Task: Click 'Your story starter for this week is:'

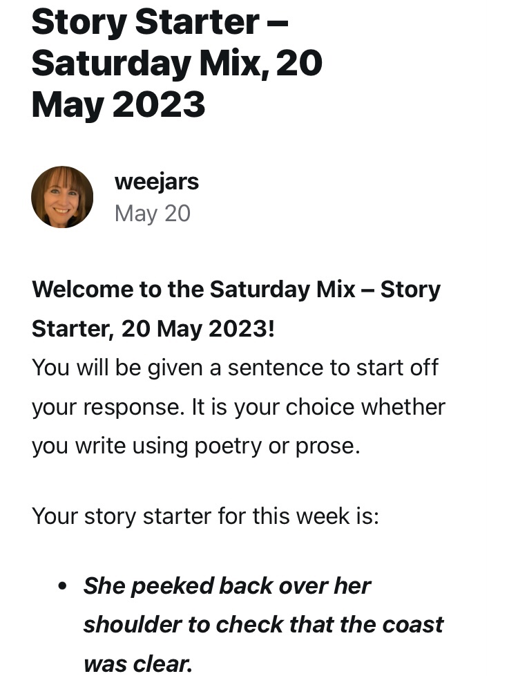Action: click(205, 516)
